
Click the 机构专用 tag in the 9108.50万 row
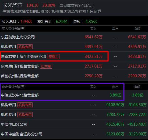pos(25,105)
